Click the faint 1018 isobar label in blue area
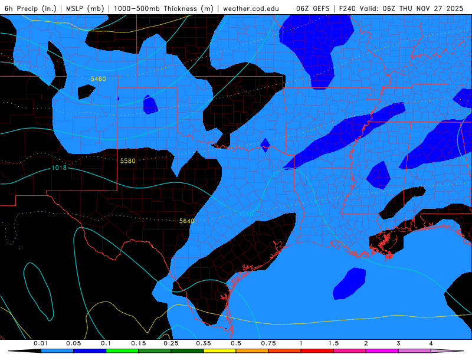Viewport: 472px width, 354px height. 246,214
